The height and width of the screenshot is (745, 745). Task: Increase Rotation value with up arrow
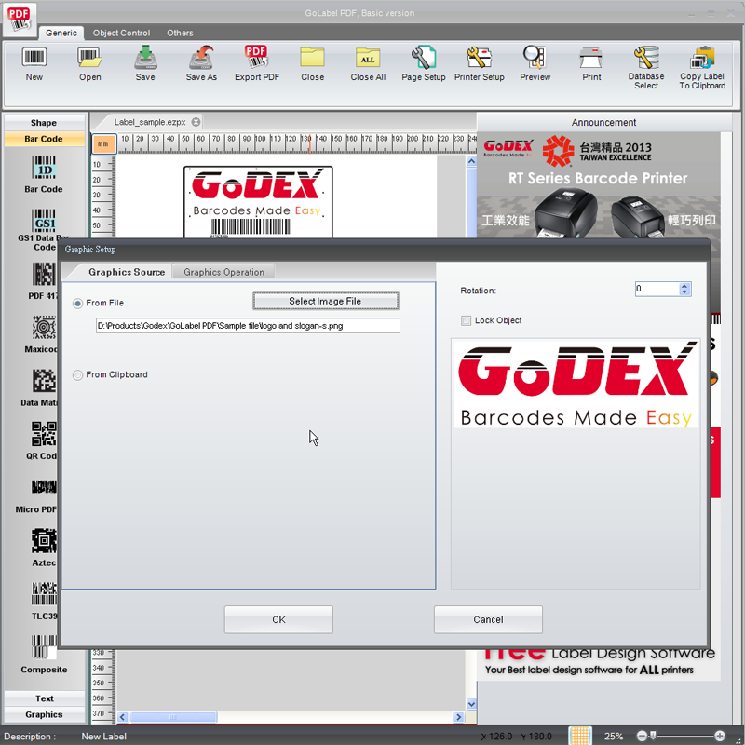point(684,286)
